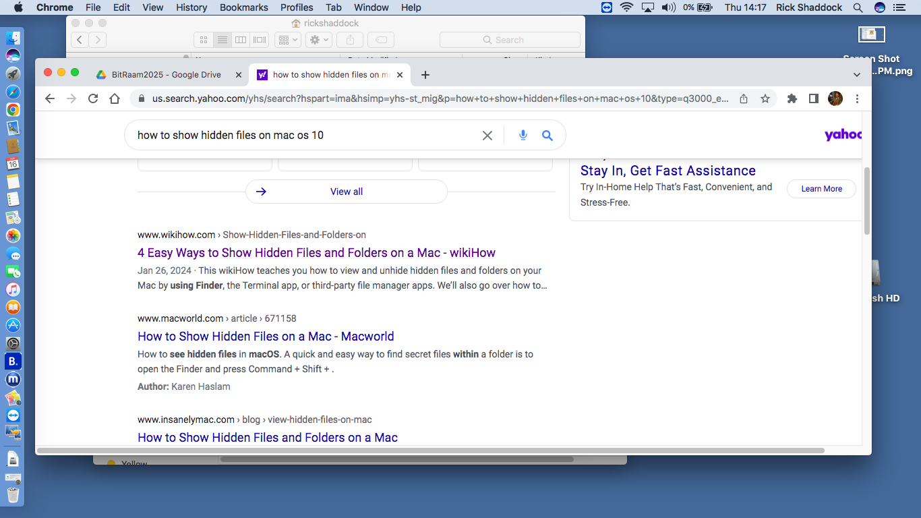Open Trash in the Dock
The height and width of the screenshot is (518, 921).
[x=13, y=495]
